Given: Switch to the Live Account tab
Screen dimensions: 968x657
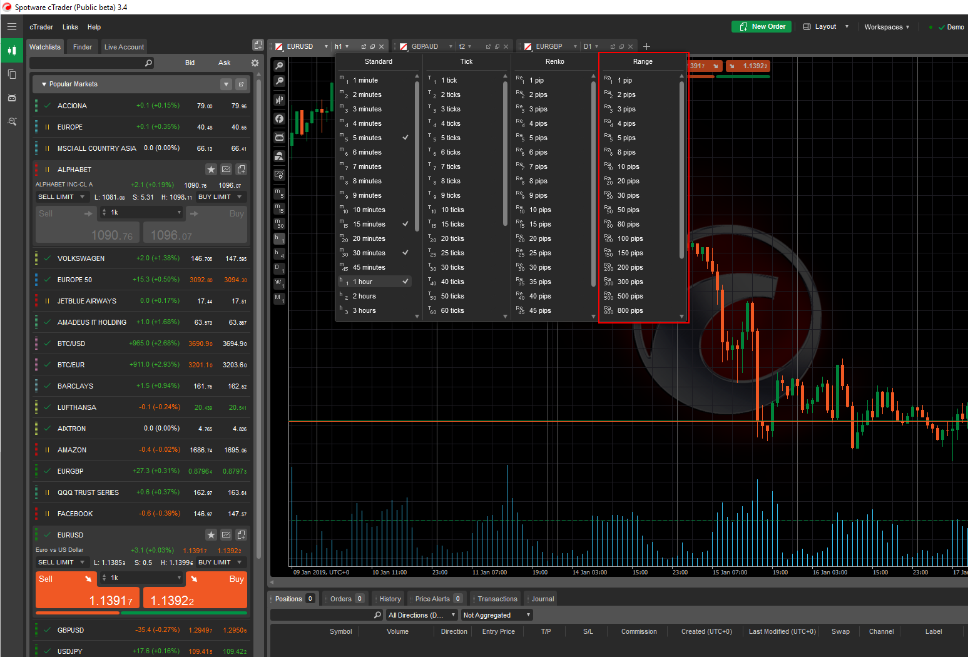Looking at the screenshot, I should [x=124, y=47].
